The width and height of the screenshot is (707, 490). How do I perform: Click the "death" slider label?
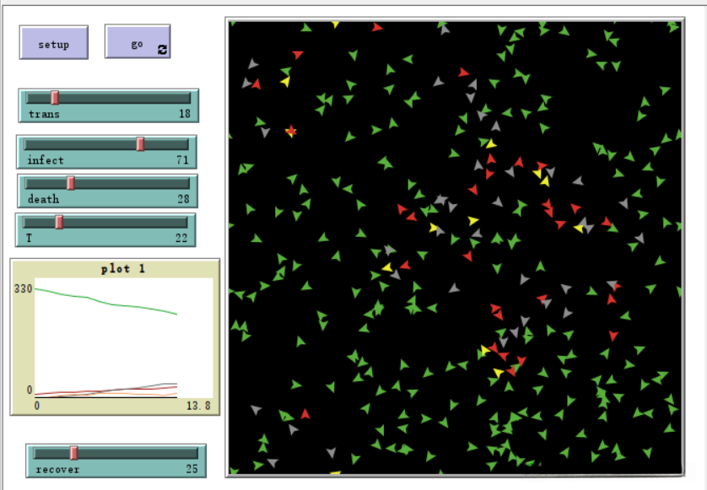pyautogui.click(x=43, y=199)
